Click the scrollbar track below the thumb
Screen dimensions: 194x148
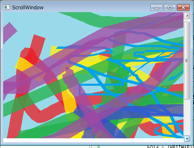[x=187, y=117]
